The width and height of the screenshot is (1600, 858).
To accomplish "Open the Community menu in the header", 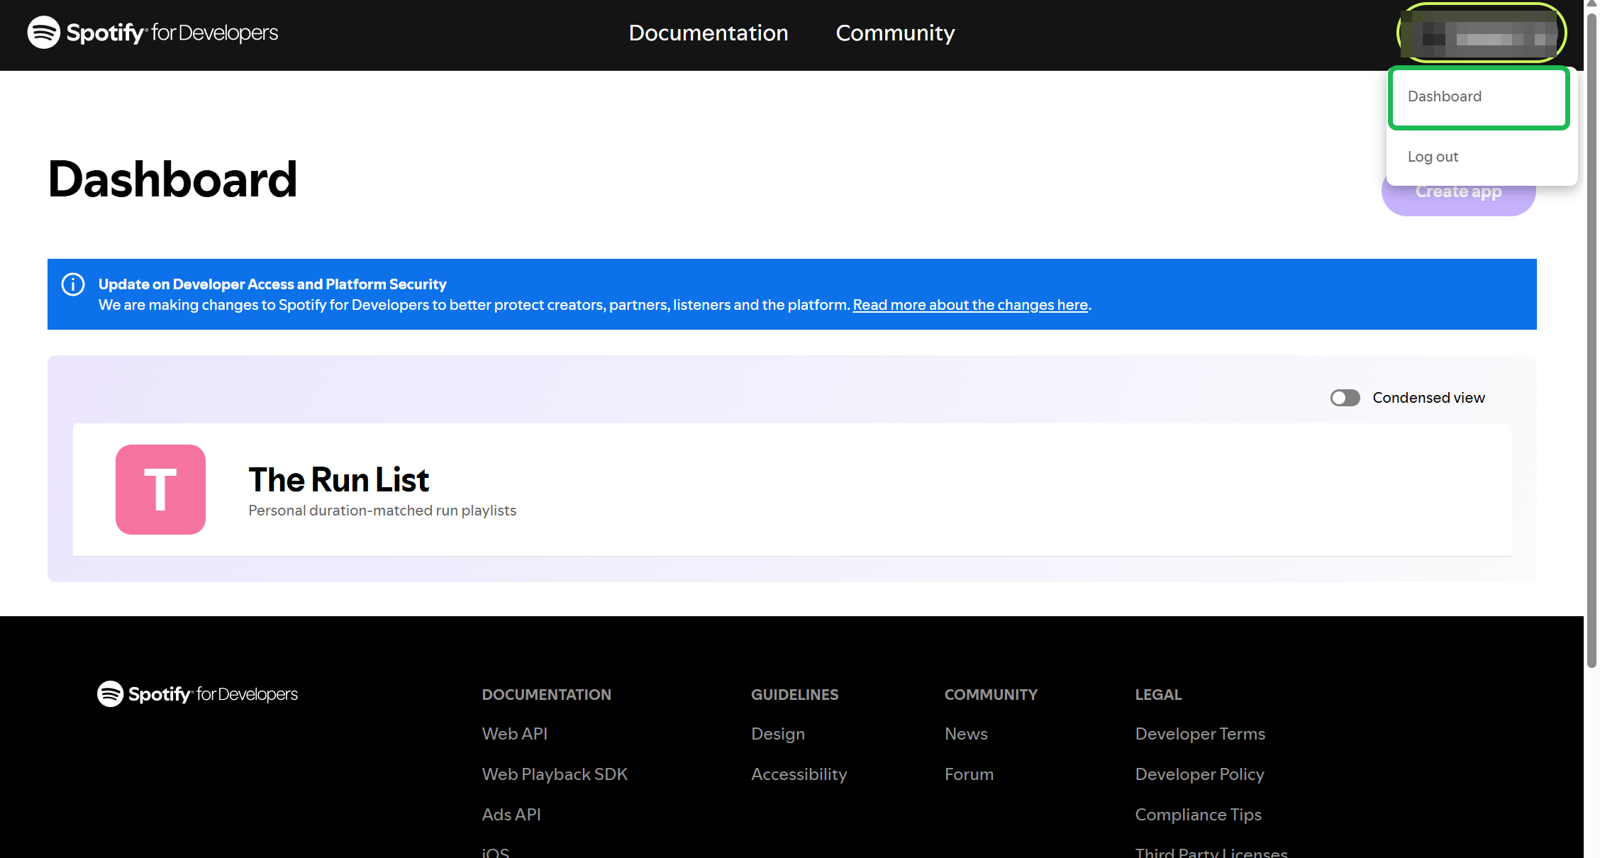I will coord(895,33).
